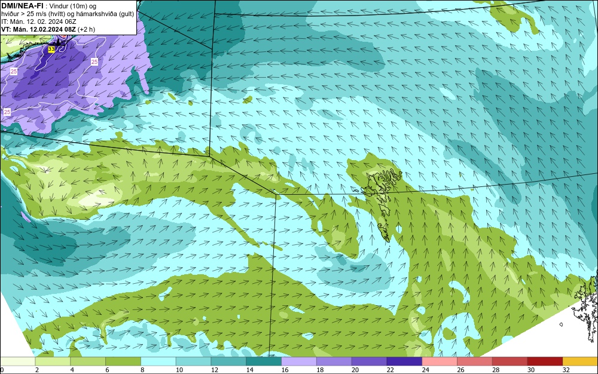Click the legend scale value "16"
598x374 pixels.
point(285,370)
